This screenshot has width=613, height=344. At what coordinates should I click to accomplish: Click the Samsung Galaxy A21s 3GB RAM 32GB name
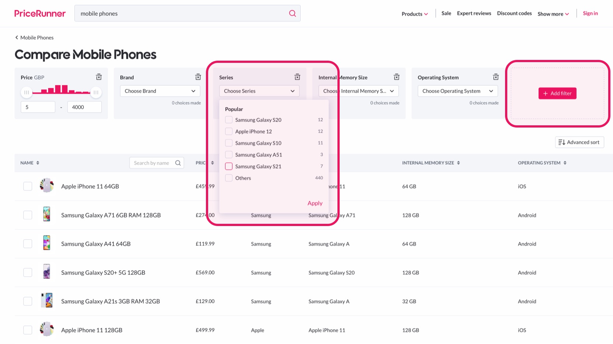coord(111,301)
